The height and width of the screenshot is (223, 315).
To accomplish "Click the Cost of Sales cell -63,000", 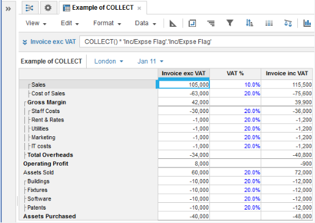I will pyautogui.click(x=184, y=93).
